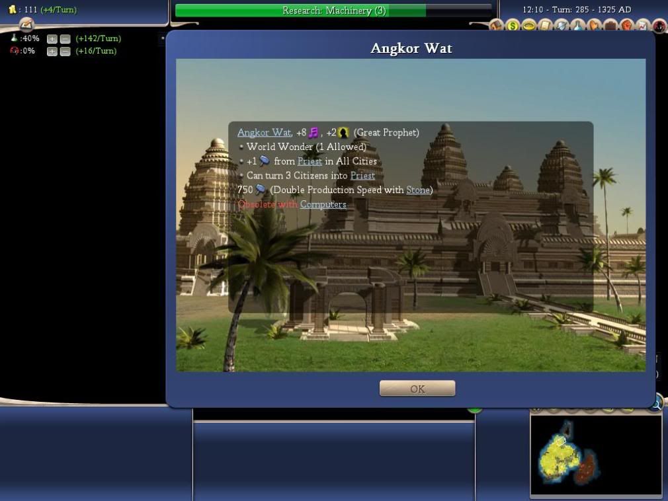Click the minimap world overview

(x=595, y=455)
